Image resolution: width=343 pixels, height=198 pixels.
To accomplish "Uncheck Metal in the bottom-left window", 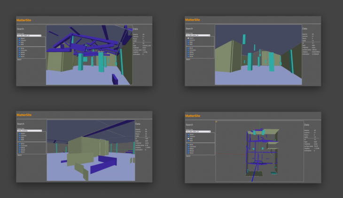I will (19, 148).
